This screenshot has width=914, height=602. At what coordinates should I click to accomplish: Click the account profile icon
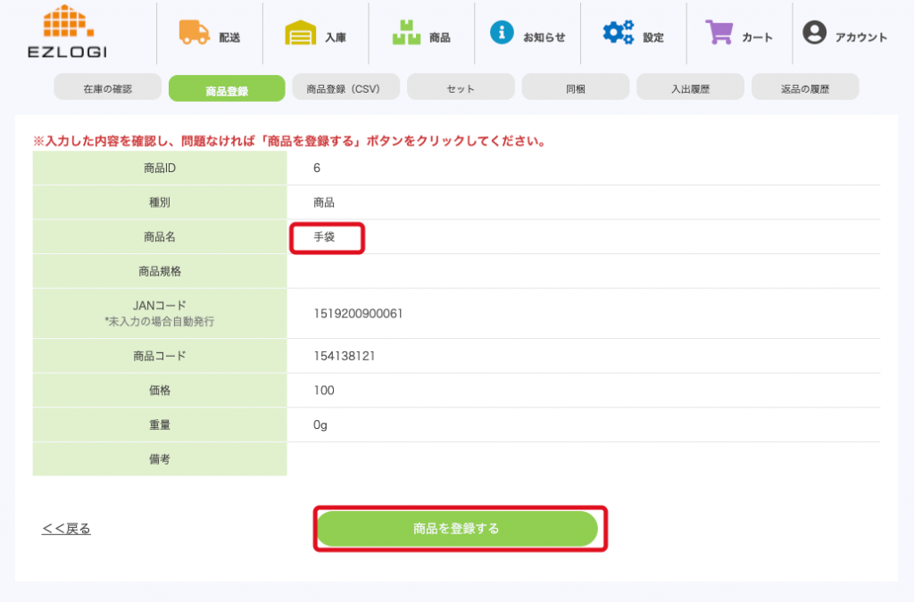tap(814, 33)
